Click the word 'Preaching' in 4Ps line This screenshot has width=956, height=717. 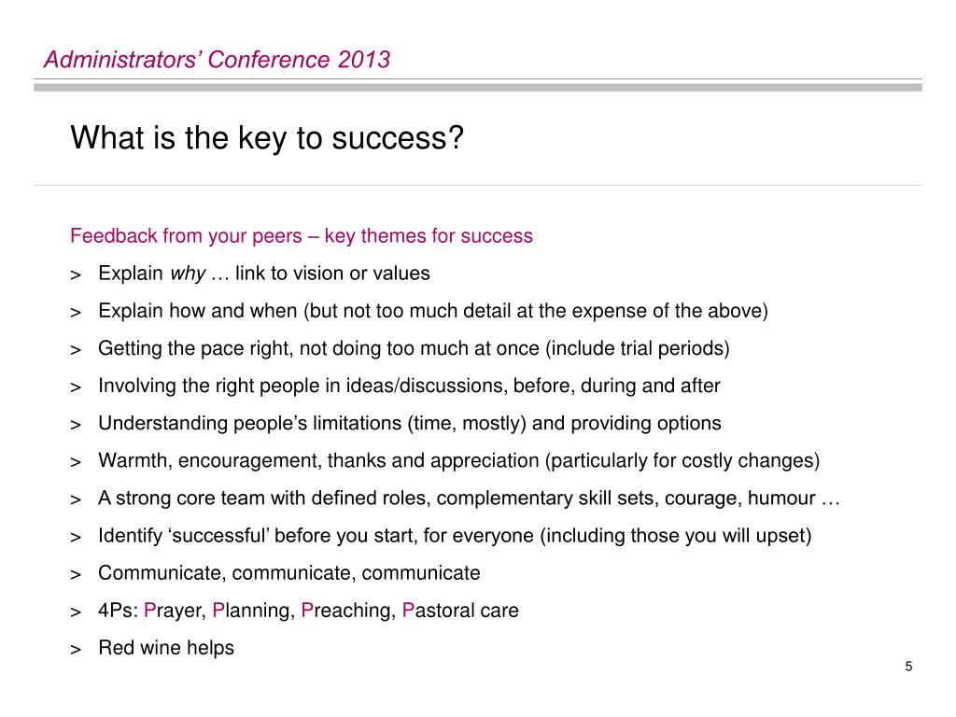[x=347, y=612]
